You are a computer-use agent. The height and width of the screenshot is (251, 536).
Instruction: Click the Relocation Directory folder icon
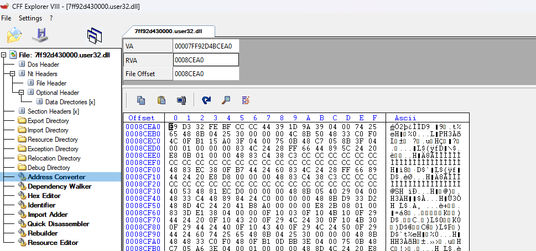pos(22,158)
